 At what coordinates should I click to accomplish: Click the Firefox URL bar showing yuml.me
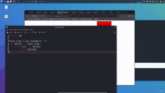(x=82, y=16)
